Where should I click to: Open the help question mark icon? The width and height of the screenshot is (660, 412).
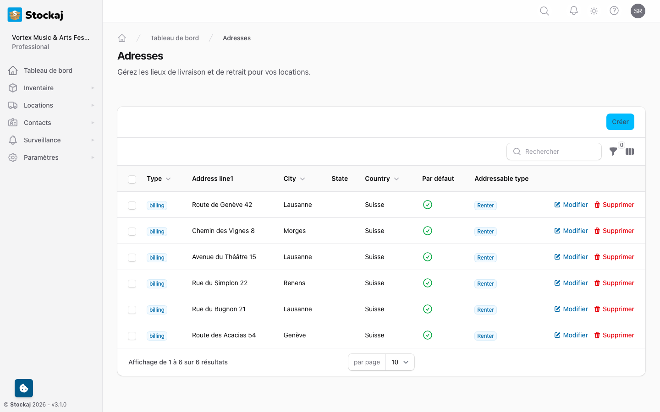[614, 11]
